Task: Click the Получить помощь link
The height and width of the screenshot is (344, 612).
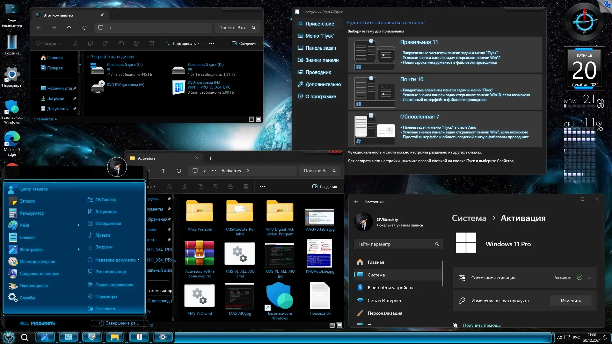Action: 482,325
